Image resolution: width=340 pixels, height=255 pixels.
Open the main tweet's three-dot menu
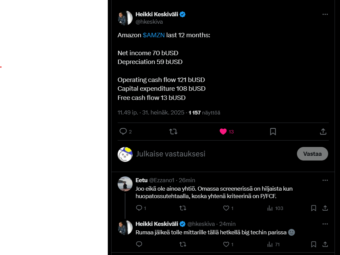pyautogui.click(x=325, y=14)
